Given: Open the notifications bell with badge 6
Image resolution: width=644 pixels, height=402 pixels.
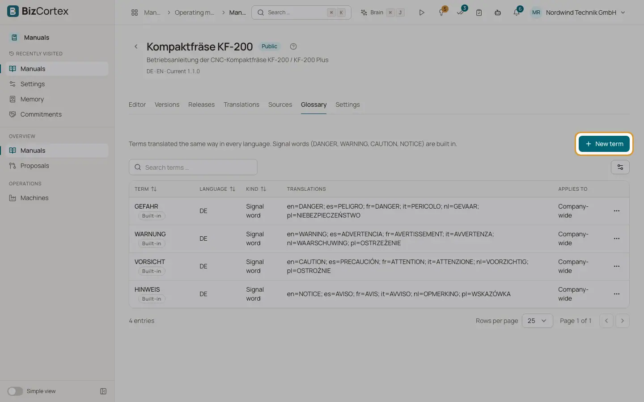Looking at the screenshot, I should [x=517, y=13].
